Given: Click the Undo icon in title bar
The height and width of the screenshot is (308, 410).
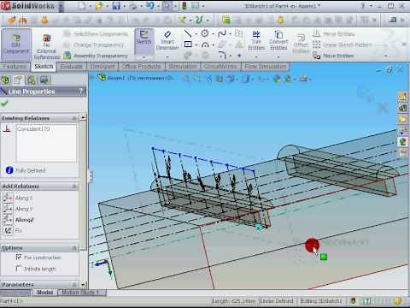Looking at the screenshot, I should click(x=150, y=6).
